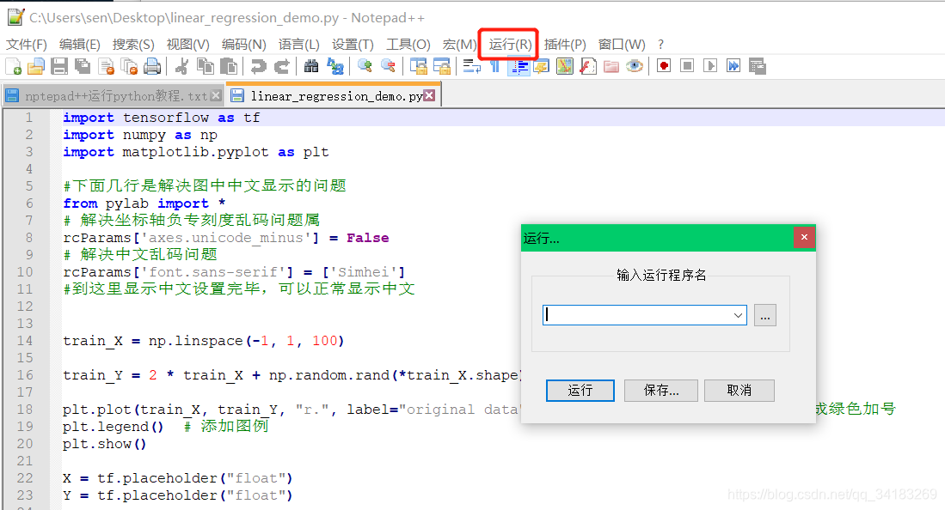Viewport: 945px width, 510px height.
Task: Toggle Show All Characters paragraph icon
Action: tap(495, 66)
